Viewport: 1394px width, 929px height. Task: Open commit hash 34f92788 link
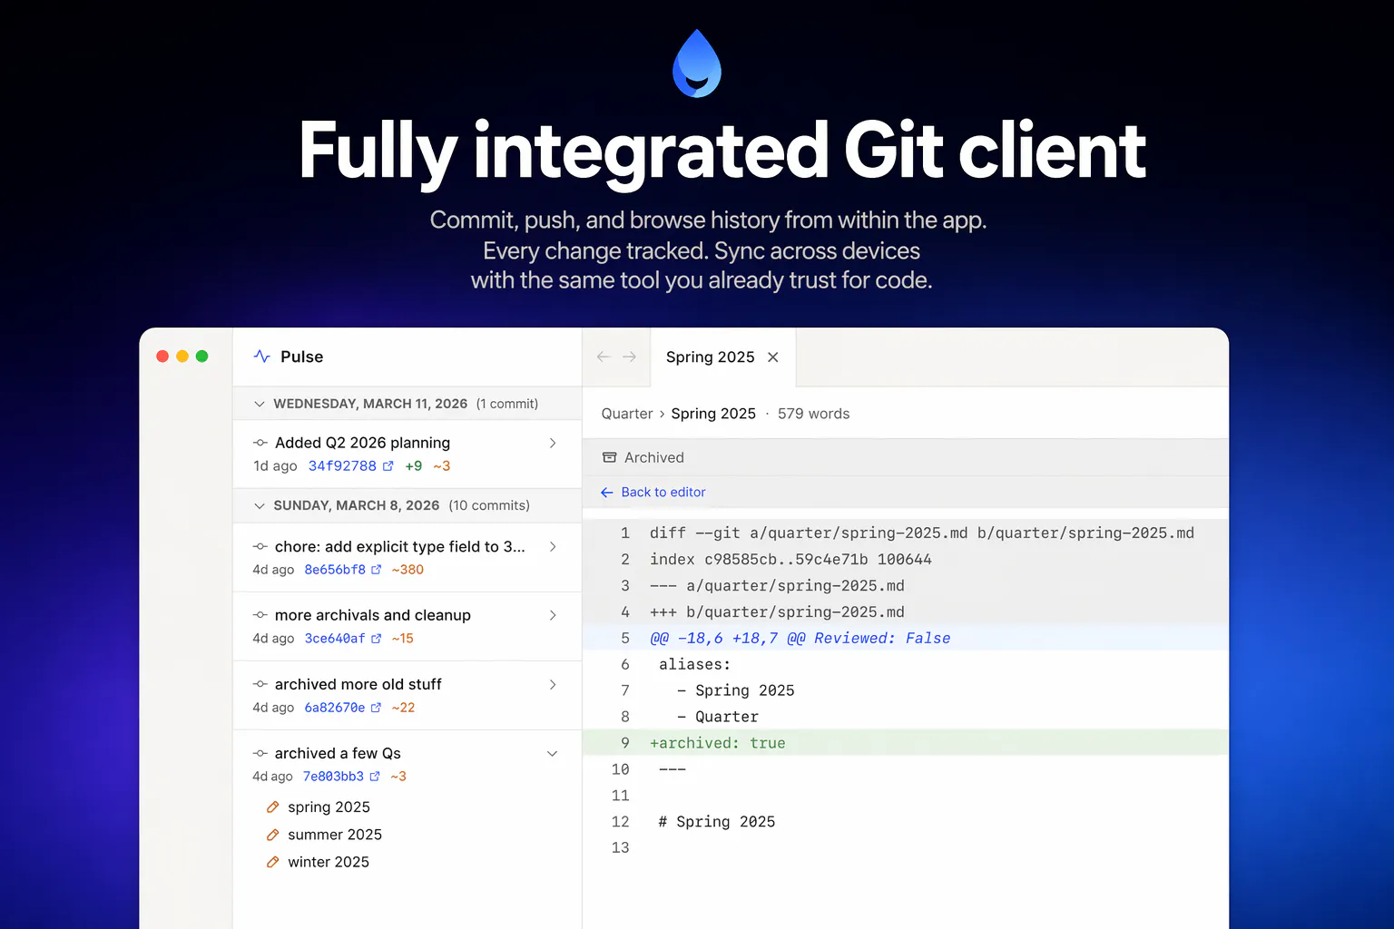point(342,465)
